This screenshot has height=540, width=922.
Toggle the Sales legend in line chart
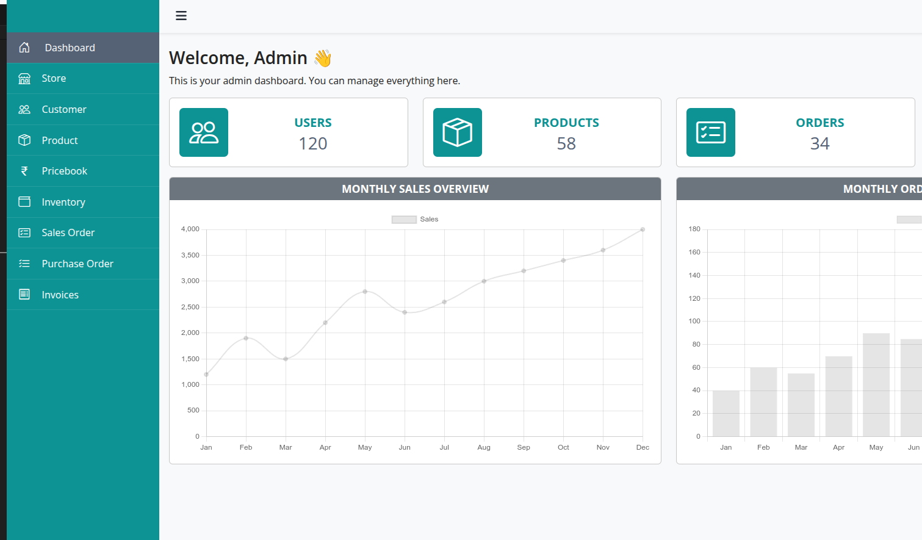(x=415, y=220)
